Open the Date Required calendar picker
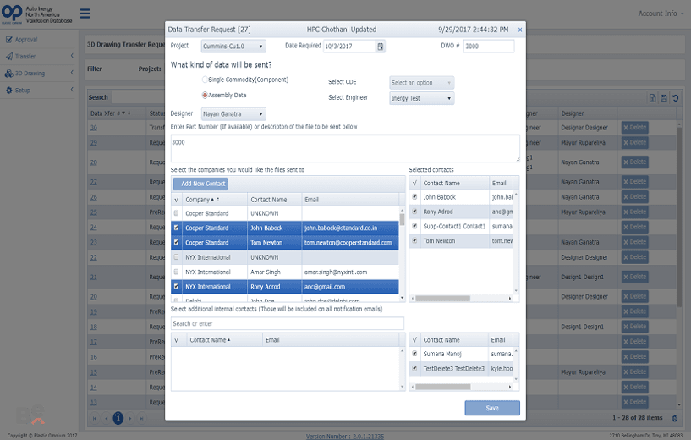691x440 pixels. 381,47
